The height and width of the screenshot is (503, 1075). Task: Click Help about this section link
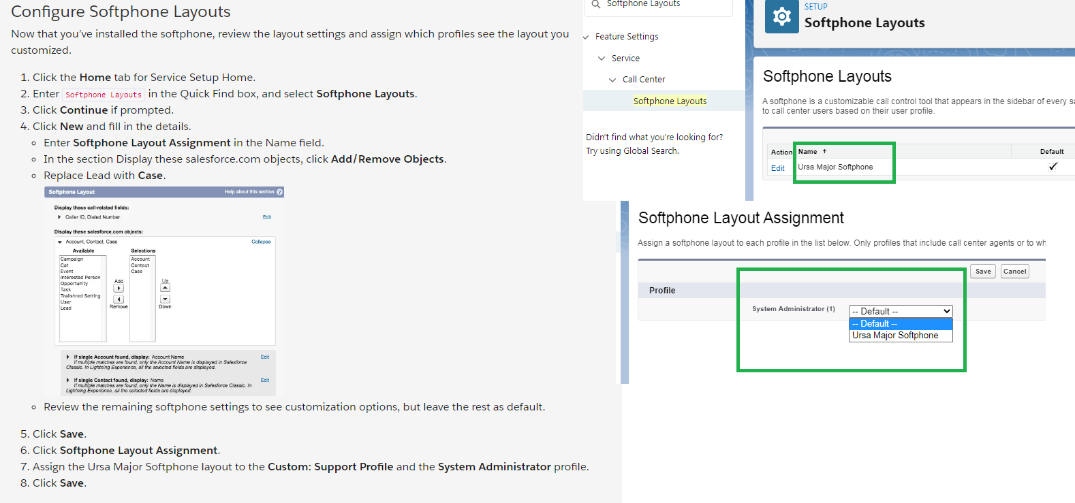[249, 192]
